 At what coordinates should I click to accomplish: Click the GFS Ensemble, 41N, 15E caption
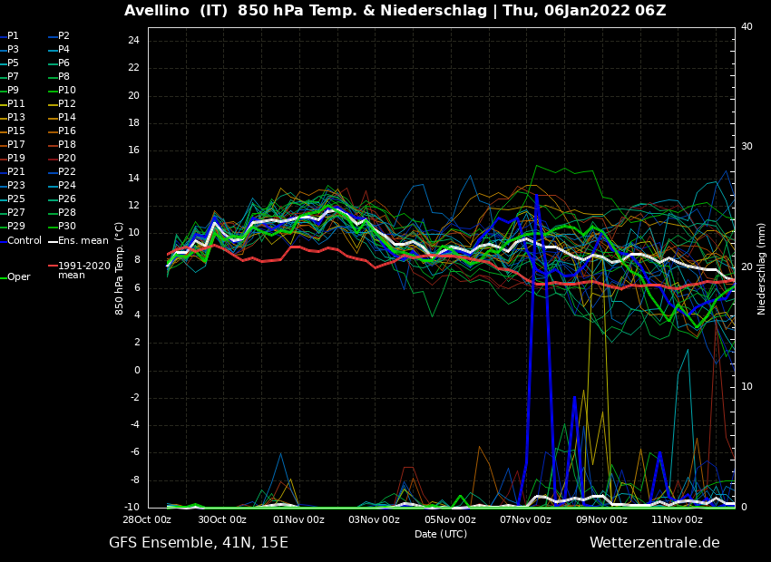coord(199,543)
